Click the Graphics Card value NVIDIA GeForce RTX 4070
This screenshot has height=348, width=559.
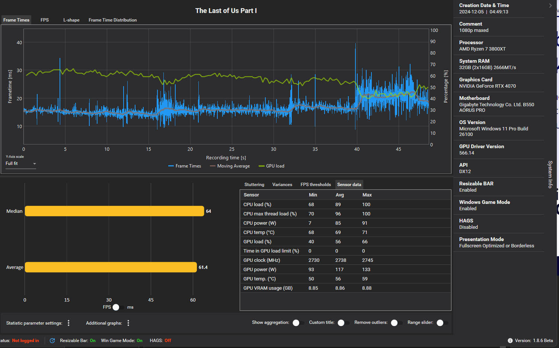coord(488,86)
